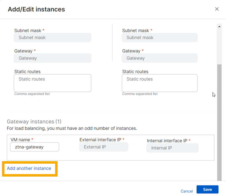Edit the VM name ztna-gateway field

[34, 147]
